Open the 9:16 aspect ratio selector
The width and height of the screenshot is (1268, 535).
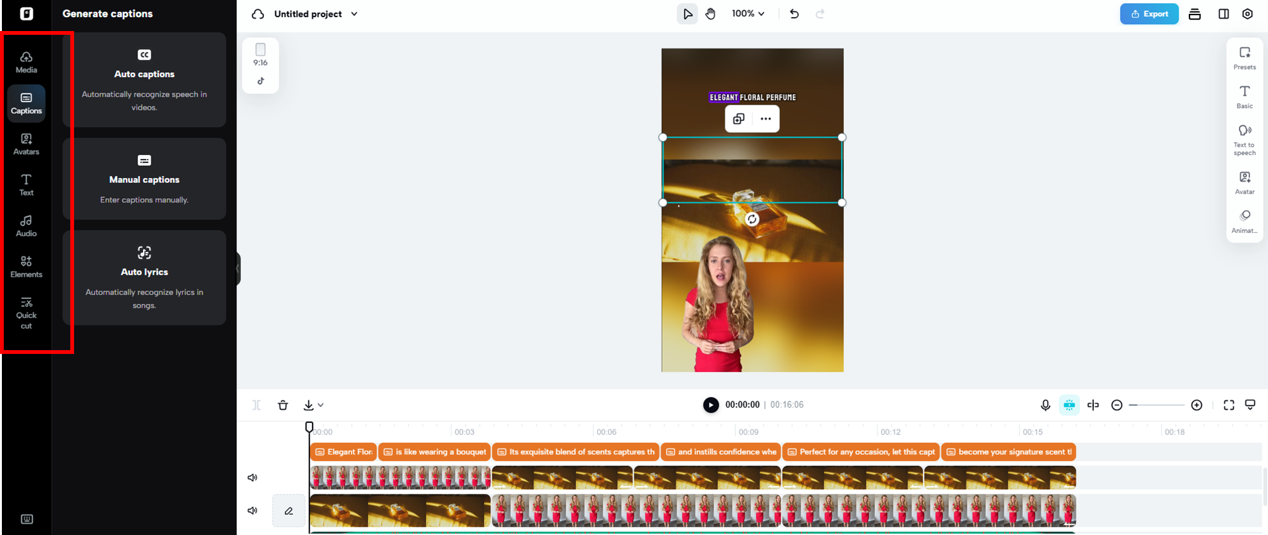(260, 55)
